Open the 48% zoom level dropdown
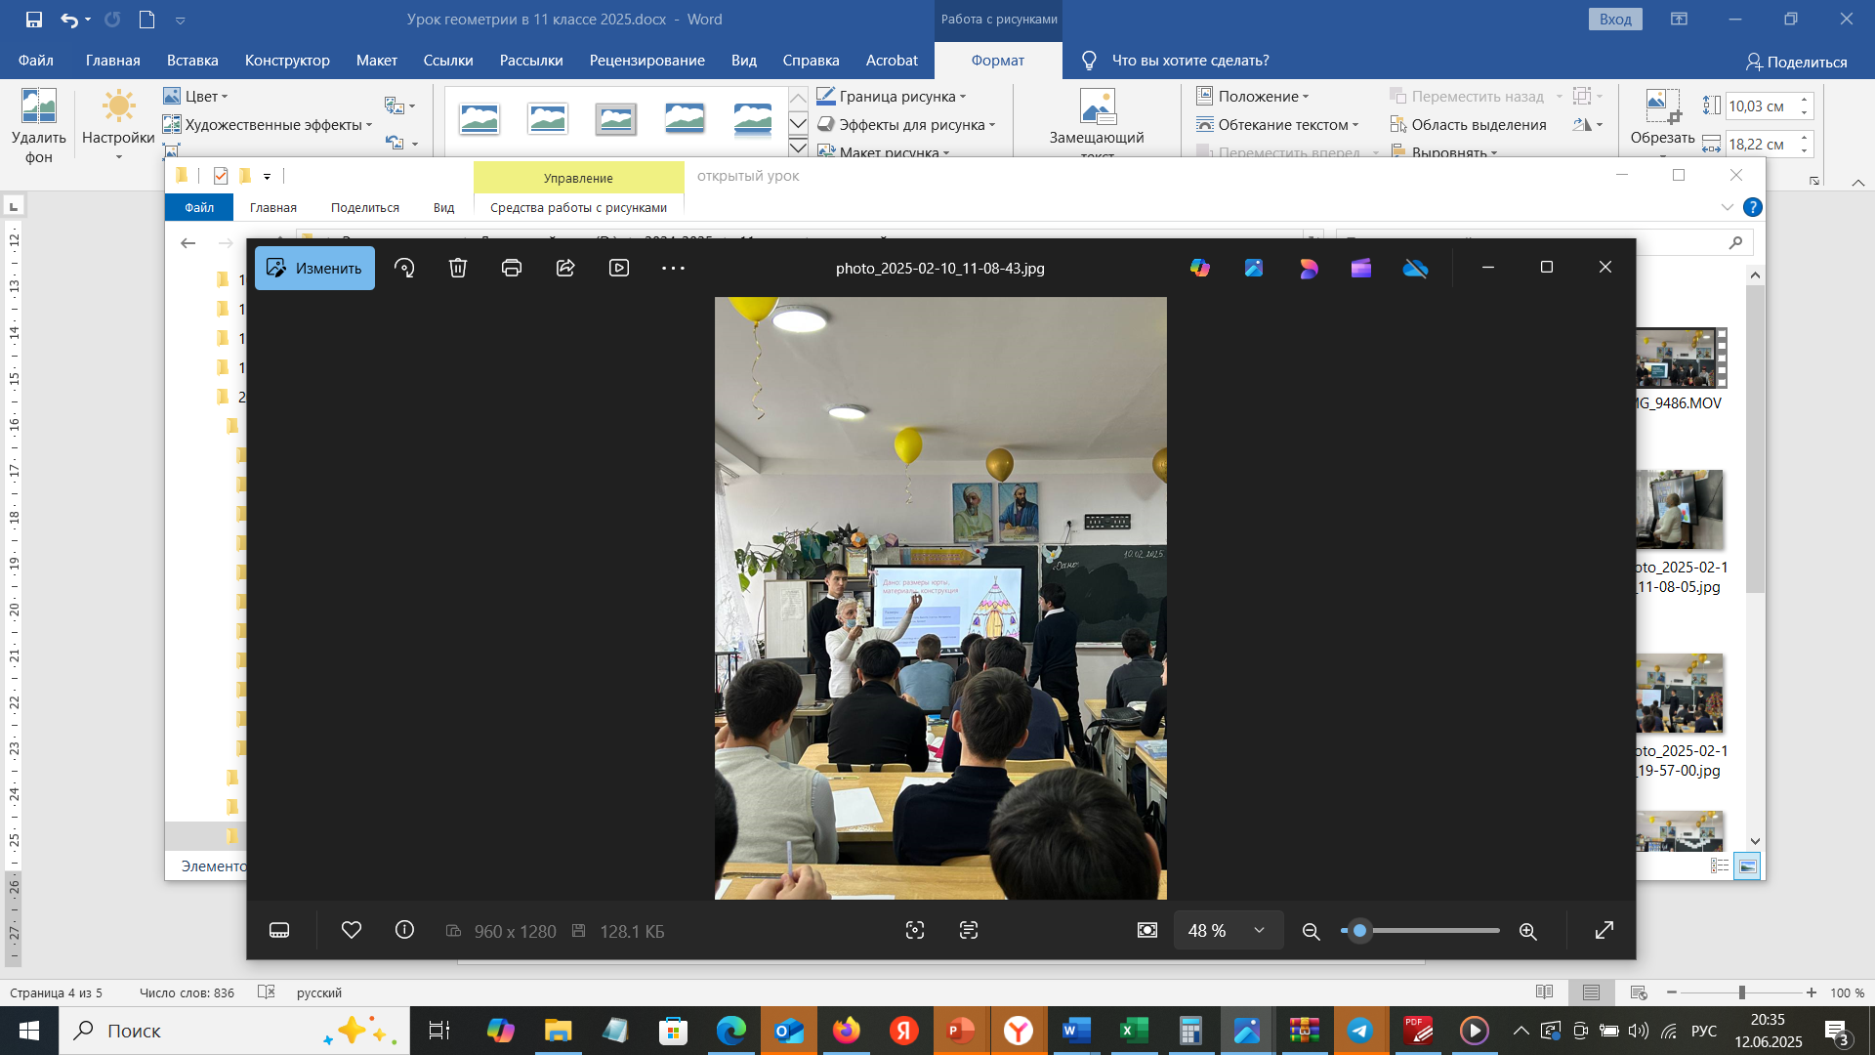 1227,930
